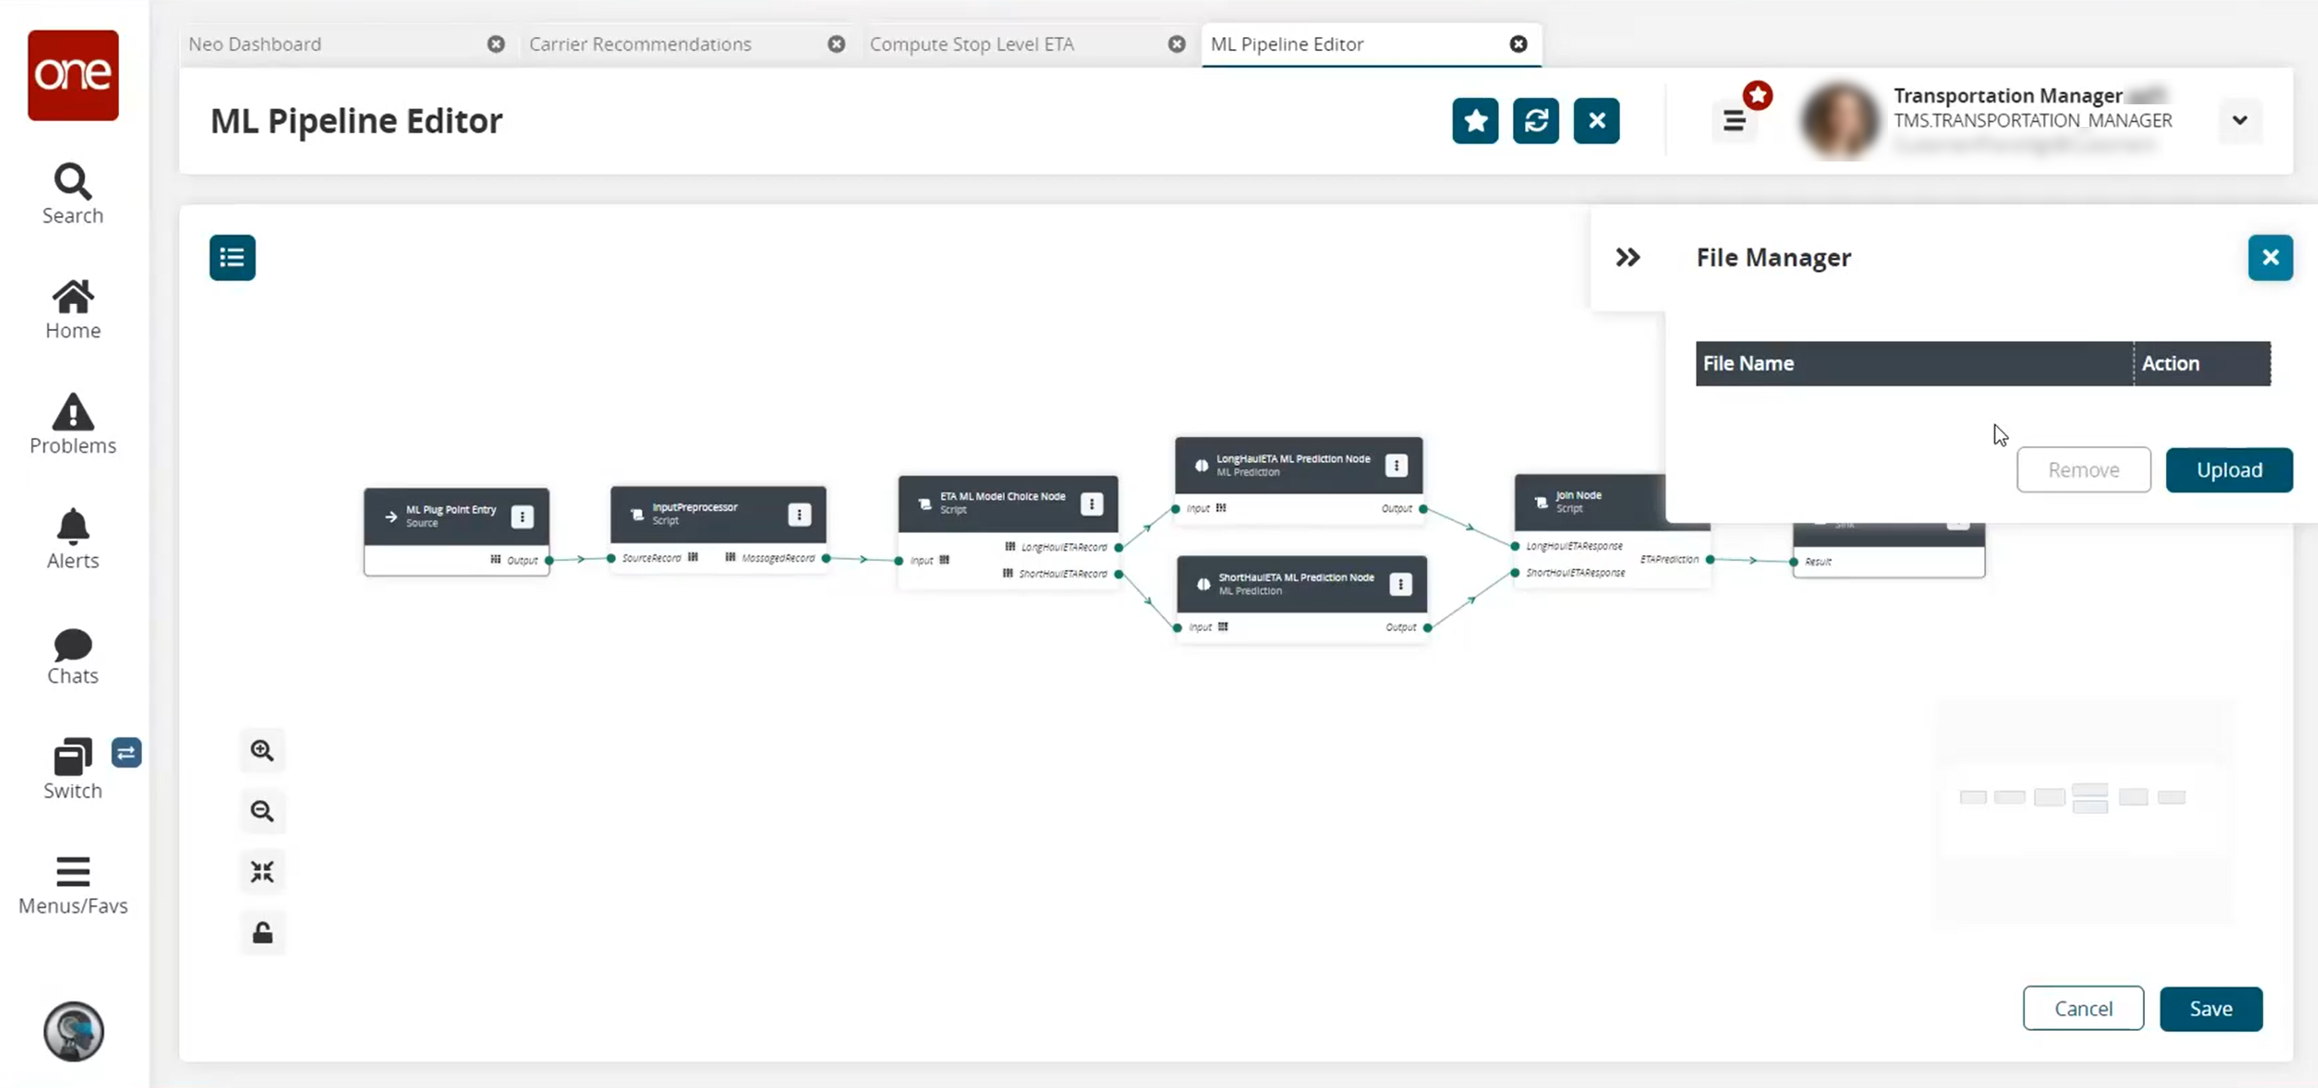Expand the File Manager chevron panel

1626,257
